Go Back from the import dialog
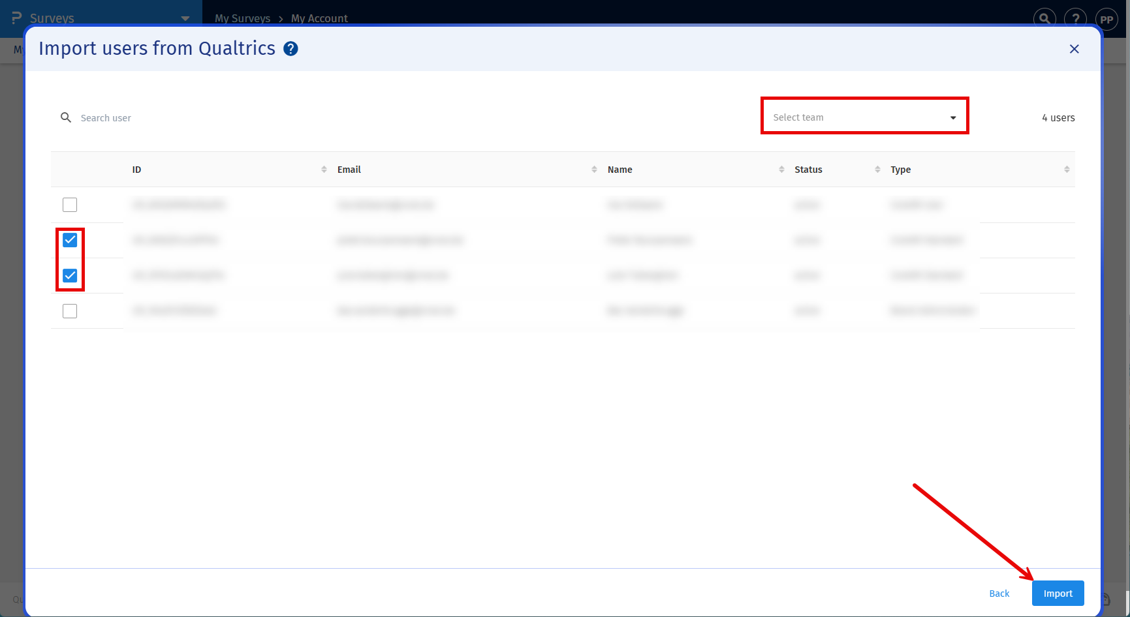The image size is (1130, 617). point(999,594)
